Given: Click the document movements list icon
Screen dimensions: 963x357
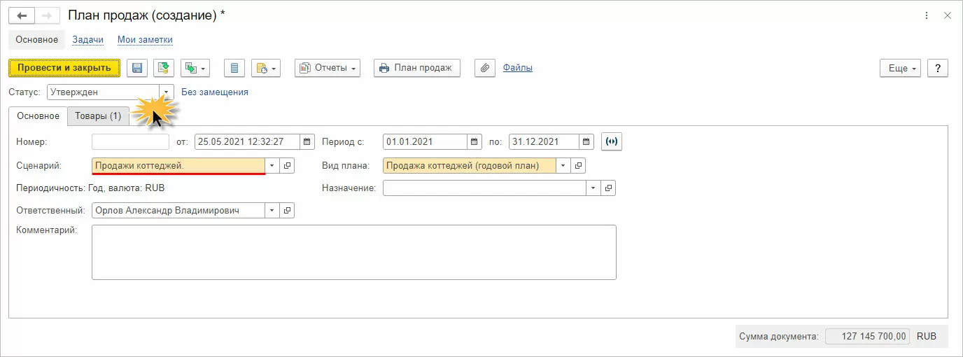Looking at the screenshot, I should tap(234, 68).
